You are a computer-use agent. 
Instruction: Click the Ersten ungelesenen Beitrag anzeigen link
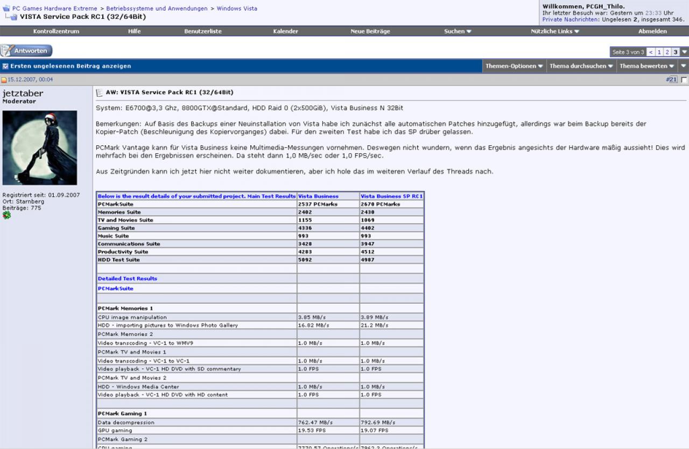[71, 66]
